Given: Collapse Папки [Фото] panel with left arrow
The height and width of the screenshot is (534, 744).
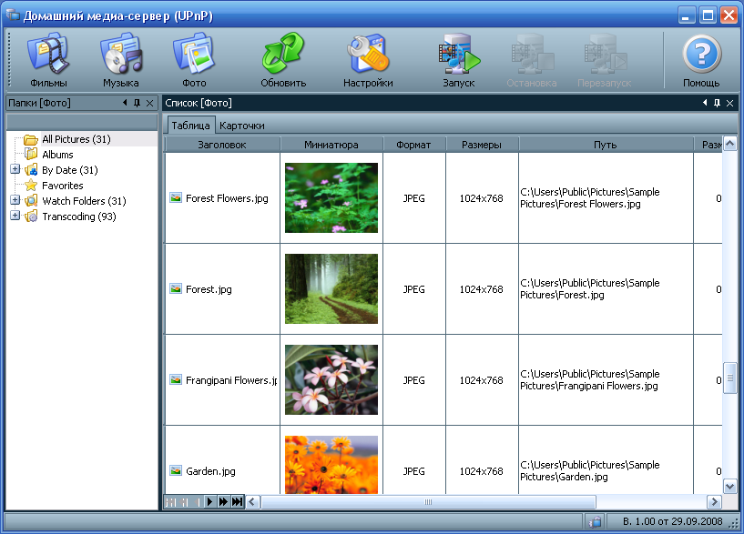Looking at the screenshot, I should [125, 103].
